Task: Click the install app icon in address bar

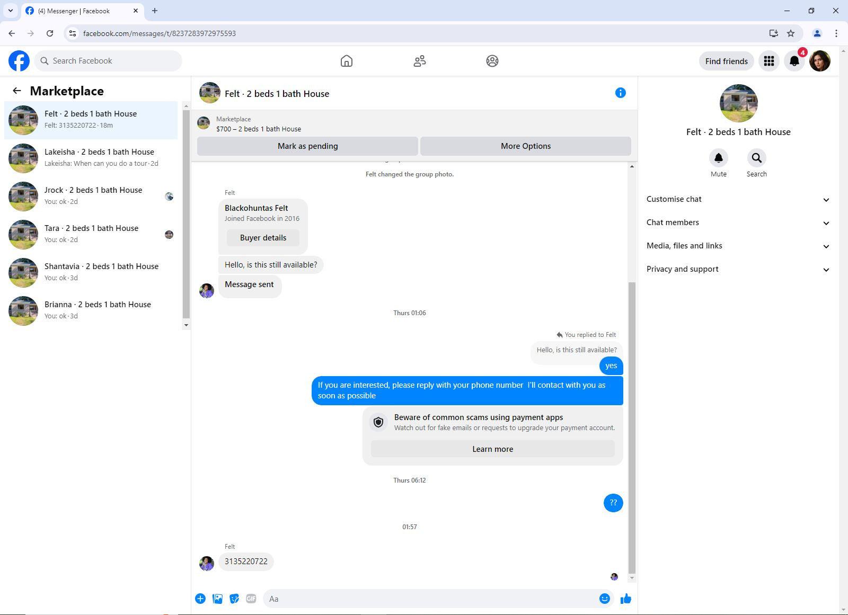Action: (x=774, y=33)
